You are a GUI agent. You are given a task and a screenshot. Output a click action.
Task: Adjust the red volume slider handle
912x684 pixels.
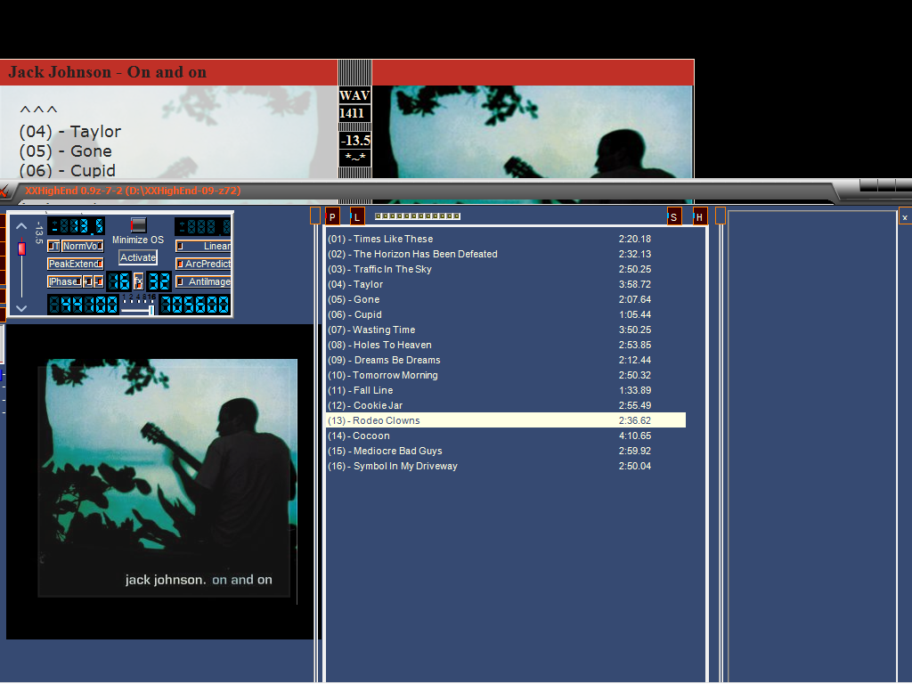click(x=21, y=249)
